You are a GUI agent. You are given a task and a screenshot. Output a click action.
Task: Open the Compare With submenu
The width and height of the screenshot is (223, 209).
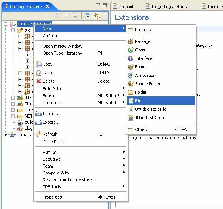80,173
